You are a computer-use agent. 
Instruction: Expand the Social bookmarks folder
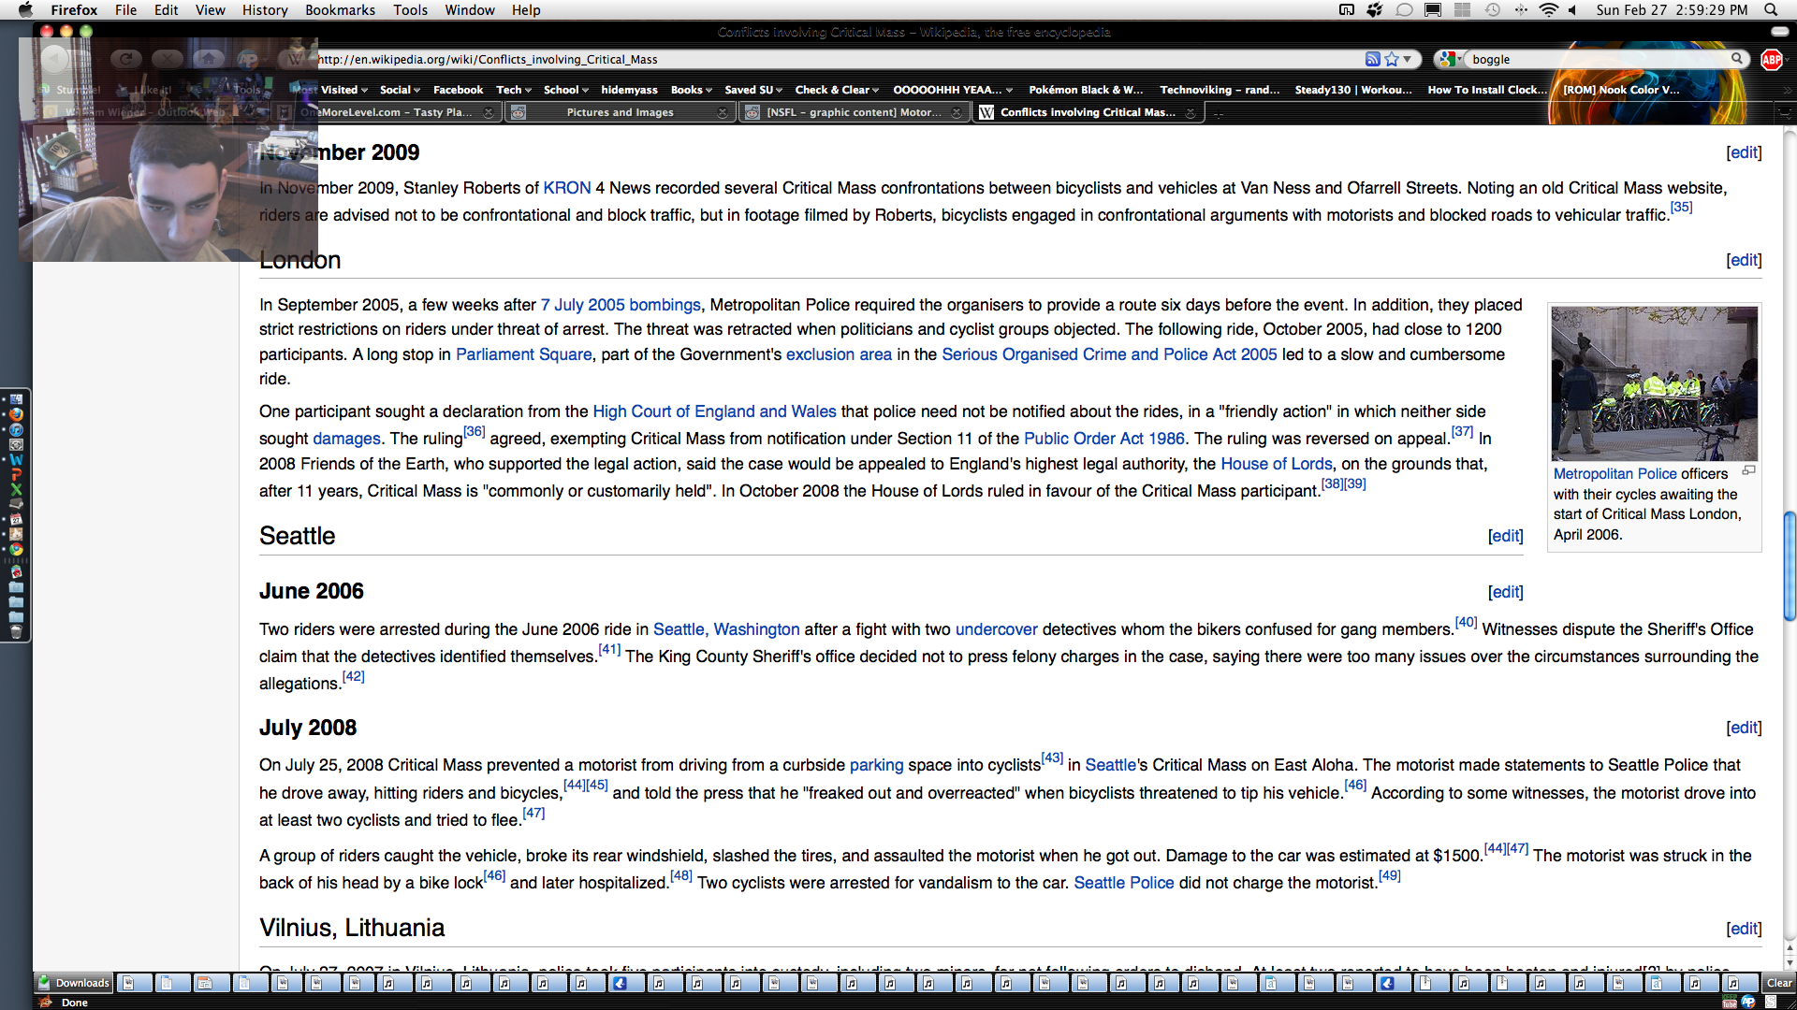(x=400, y=90)
